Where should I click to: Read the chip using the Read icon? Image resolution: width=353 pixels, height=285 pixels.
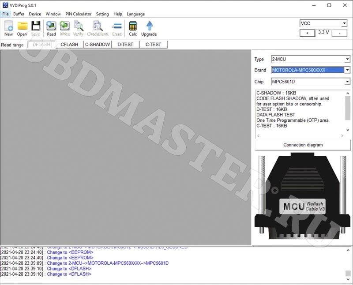coord(51,28)
